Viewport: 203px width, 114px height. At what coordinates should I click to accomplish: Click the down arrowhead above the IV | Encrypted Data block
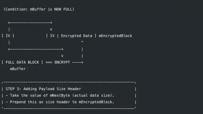click(51, 29)
